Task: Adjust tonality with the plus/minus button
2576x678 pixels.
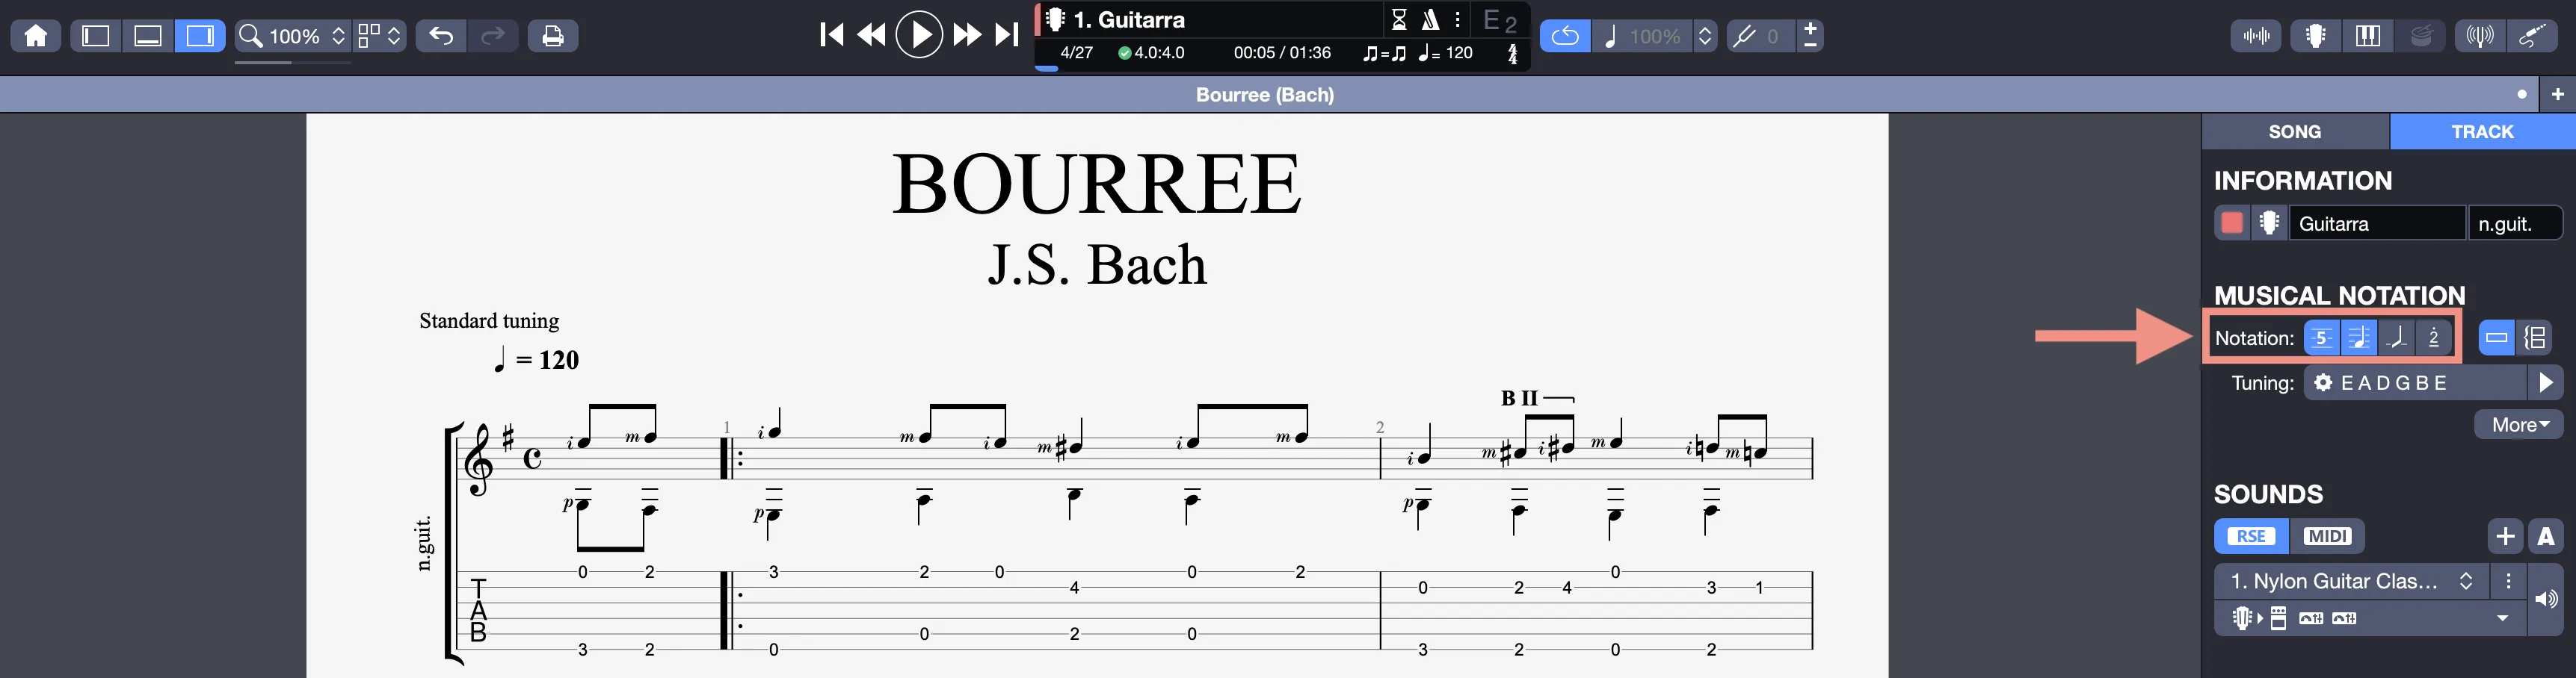Action: click(1810, 36)
